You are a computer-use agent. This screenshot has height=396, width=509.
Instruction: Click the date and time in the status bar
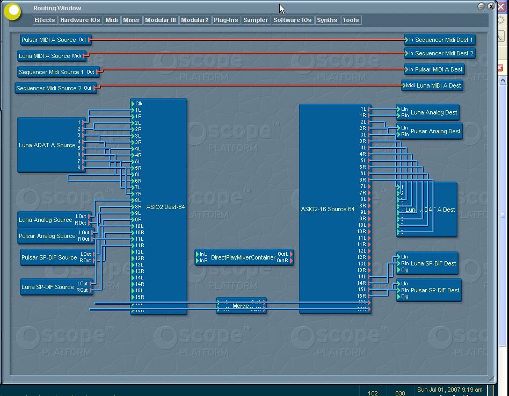tap(449, 390)
